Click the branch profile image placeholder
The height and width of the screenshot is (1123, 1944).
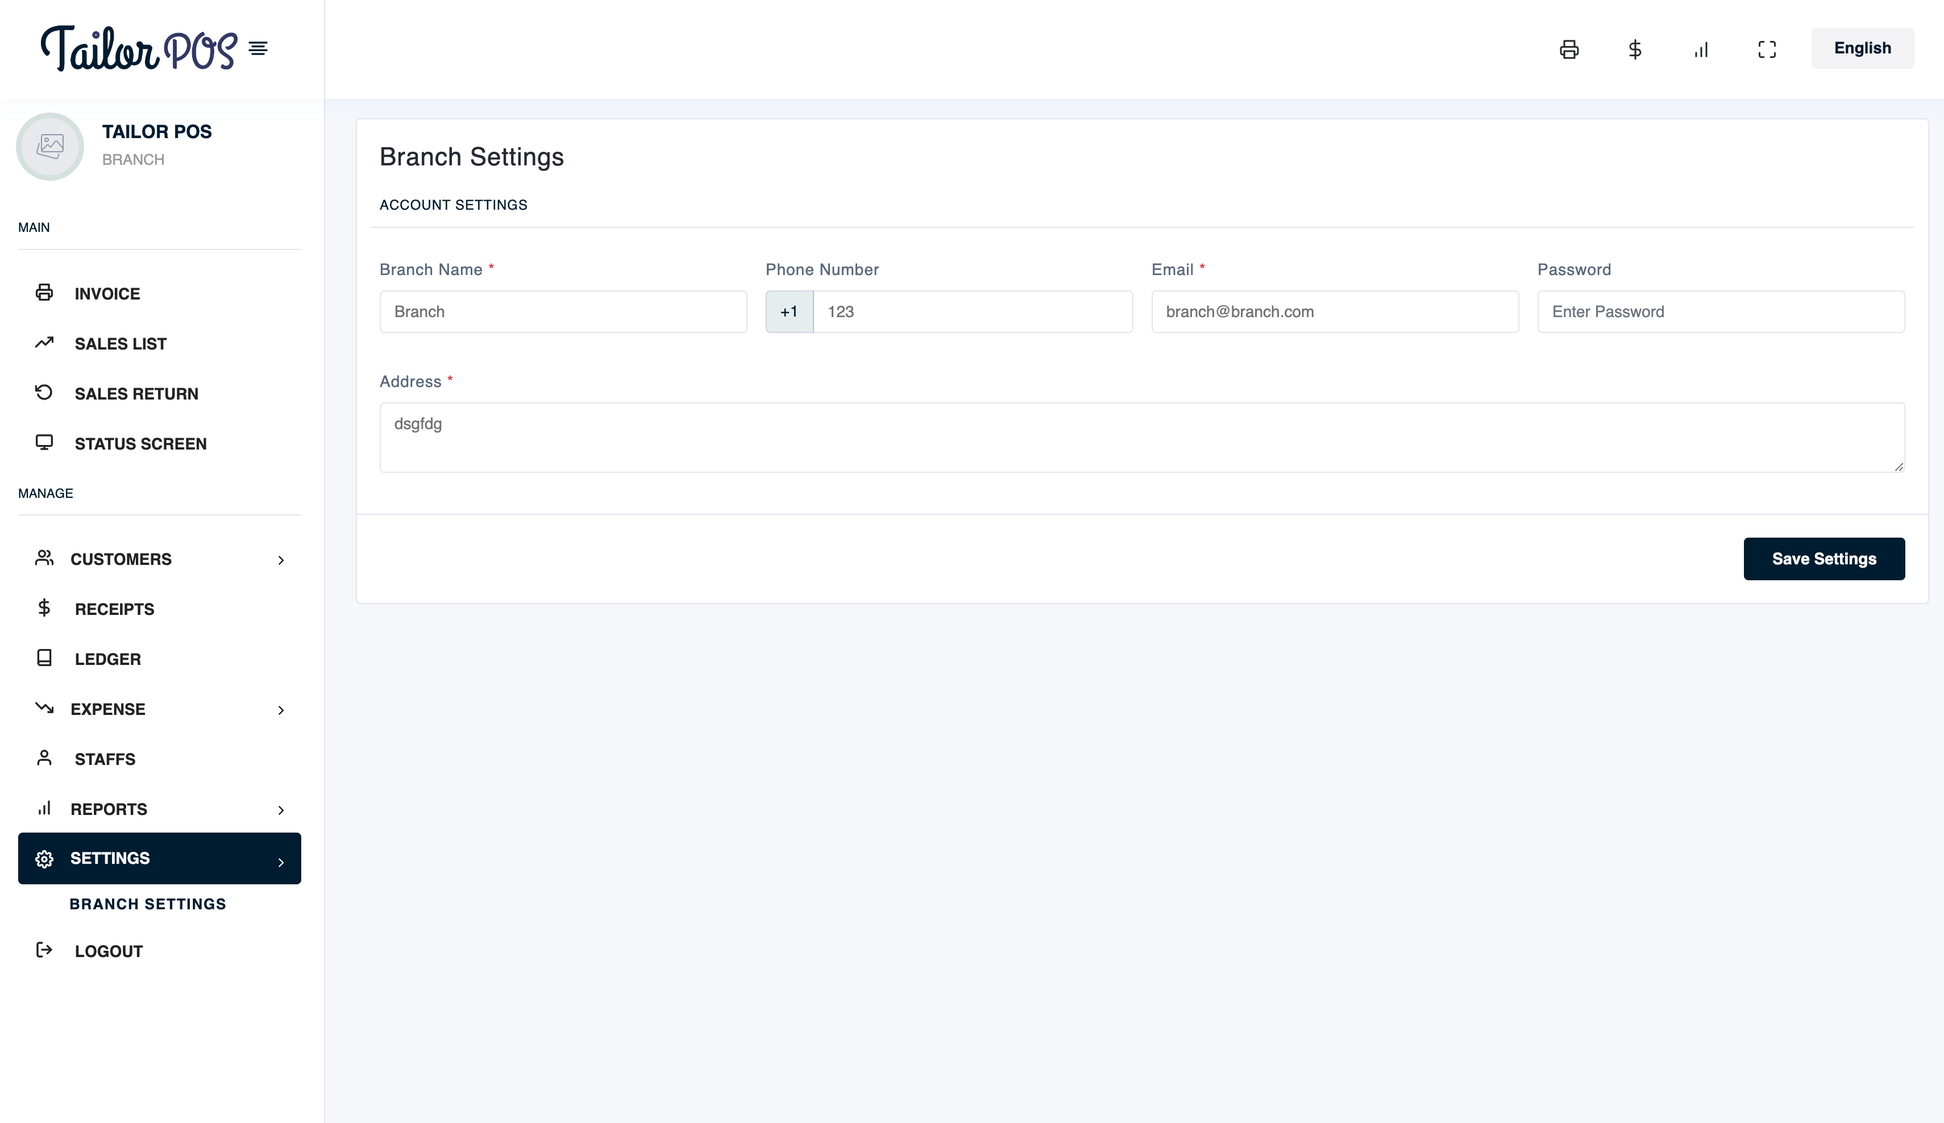point(50,145)
